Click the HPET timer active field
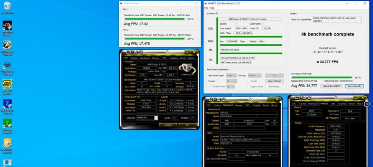This screenshot has height=167, width=373. point(236,62)
